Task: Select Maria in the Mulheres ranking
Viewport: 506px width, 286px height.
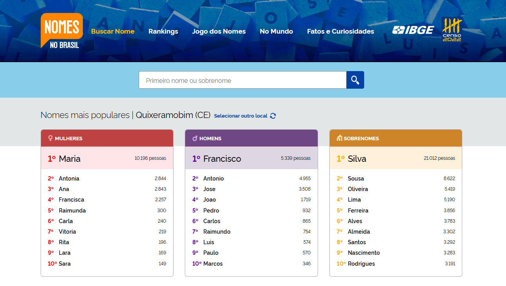Action: click(70, 159)
